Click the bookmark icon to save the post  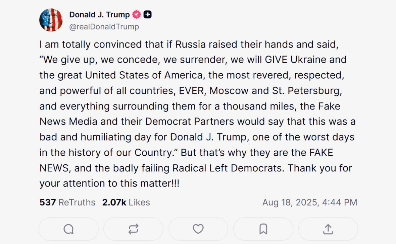(263, 229)
